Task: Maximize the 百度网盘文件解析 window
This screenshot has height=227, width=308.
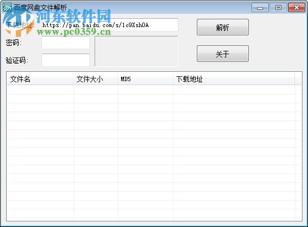Action: (x=278, y=8)
